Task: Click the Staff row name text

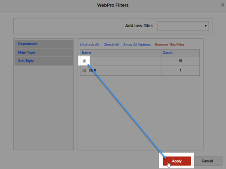Action: point(92,70)
